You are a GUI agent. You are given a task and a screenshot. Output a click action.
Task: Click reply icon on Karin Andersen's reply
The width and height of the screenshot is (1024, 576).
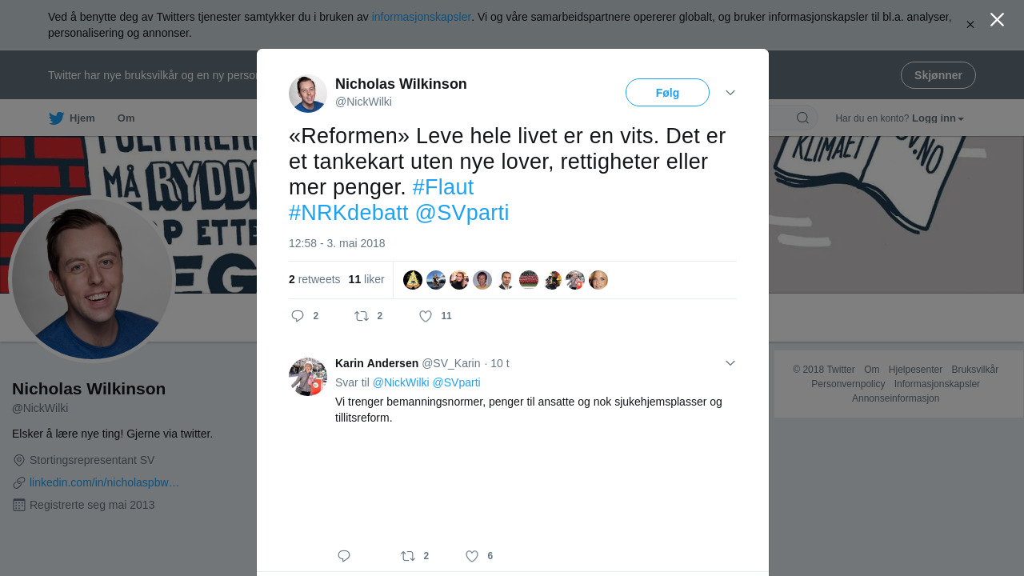click(x=344, y=556)
